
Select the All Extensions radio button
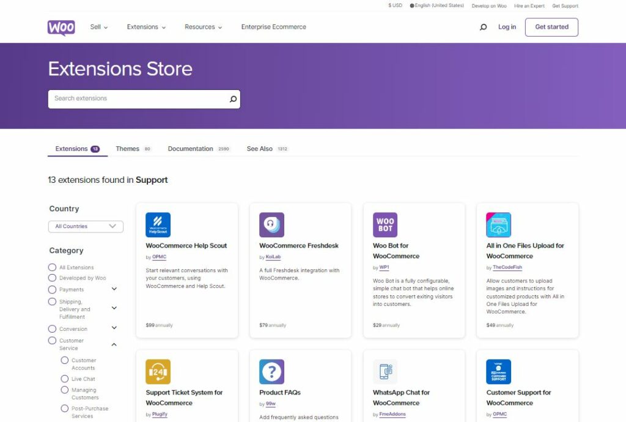[x=52, y=267]
